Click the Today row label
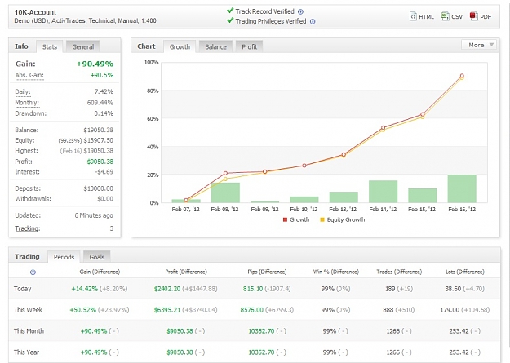 [23, 289]
